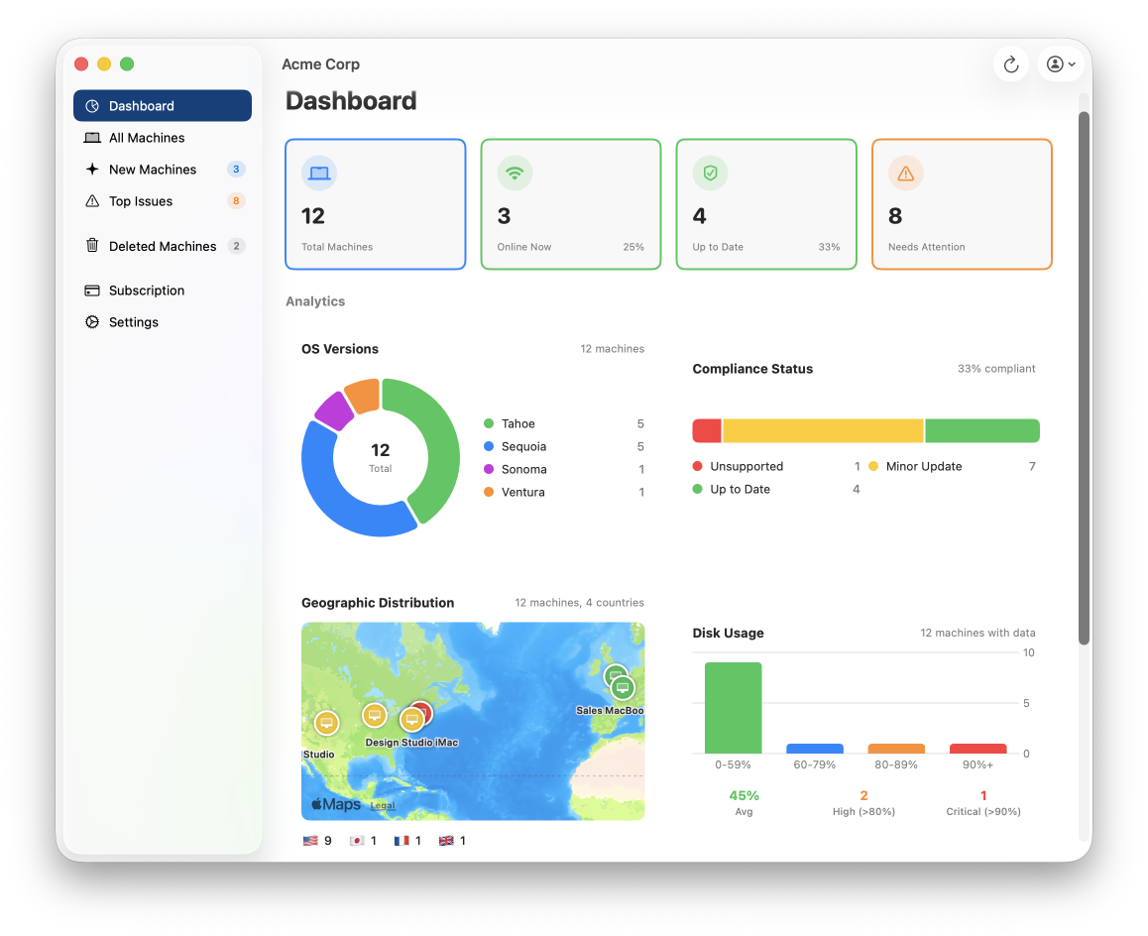View Deleted Machines
1148x936 pixels.
(163, 245)
